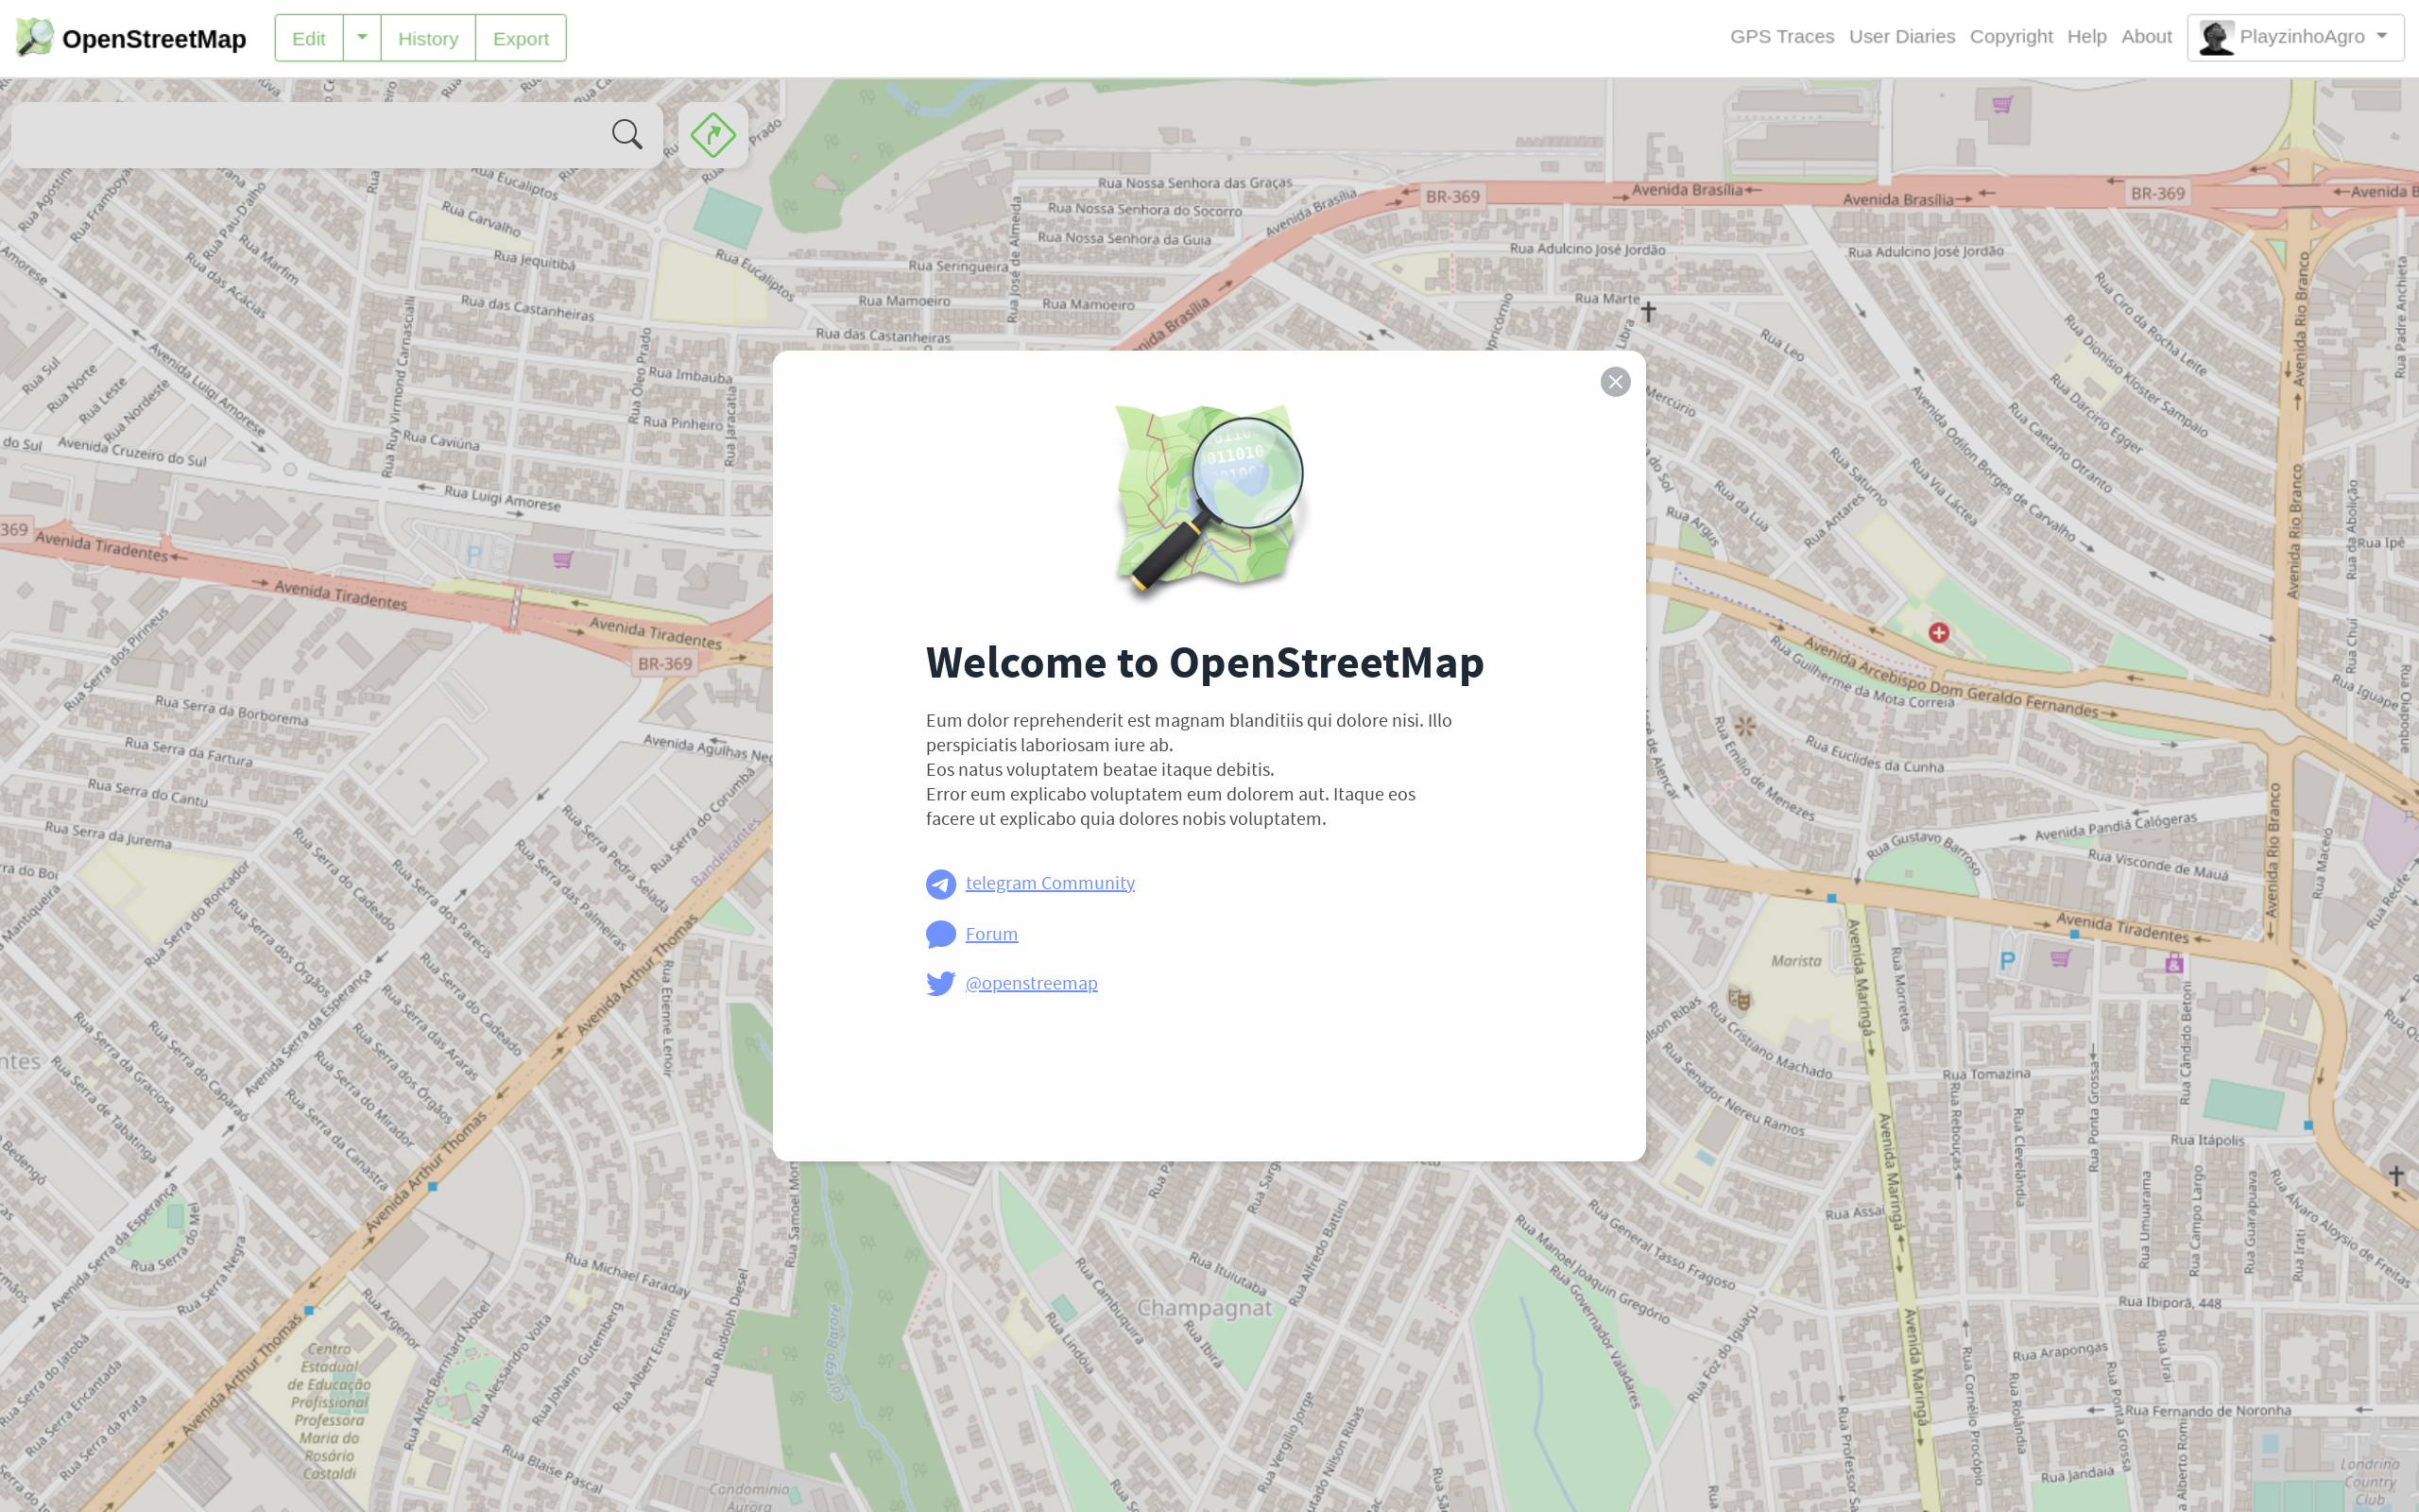Click the large map logo in the dialog

(x=1209, y=497)
